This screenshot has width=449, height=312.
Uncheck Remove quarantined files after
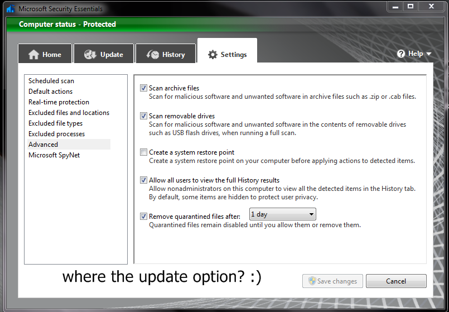[x=143, y=217]
